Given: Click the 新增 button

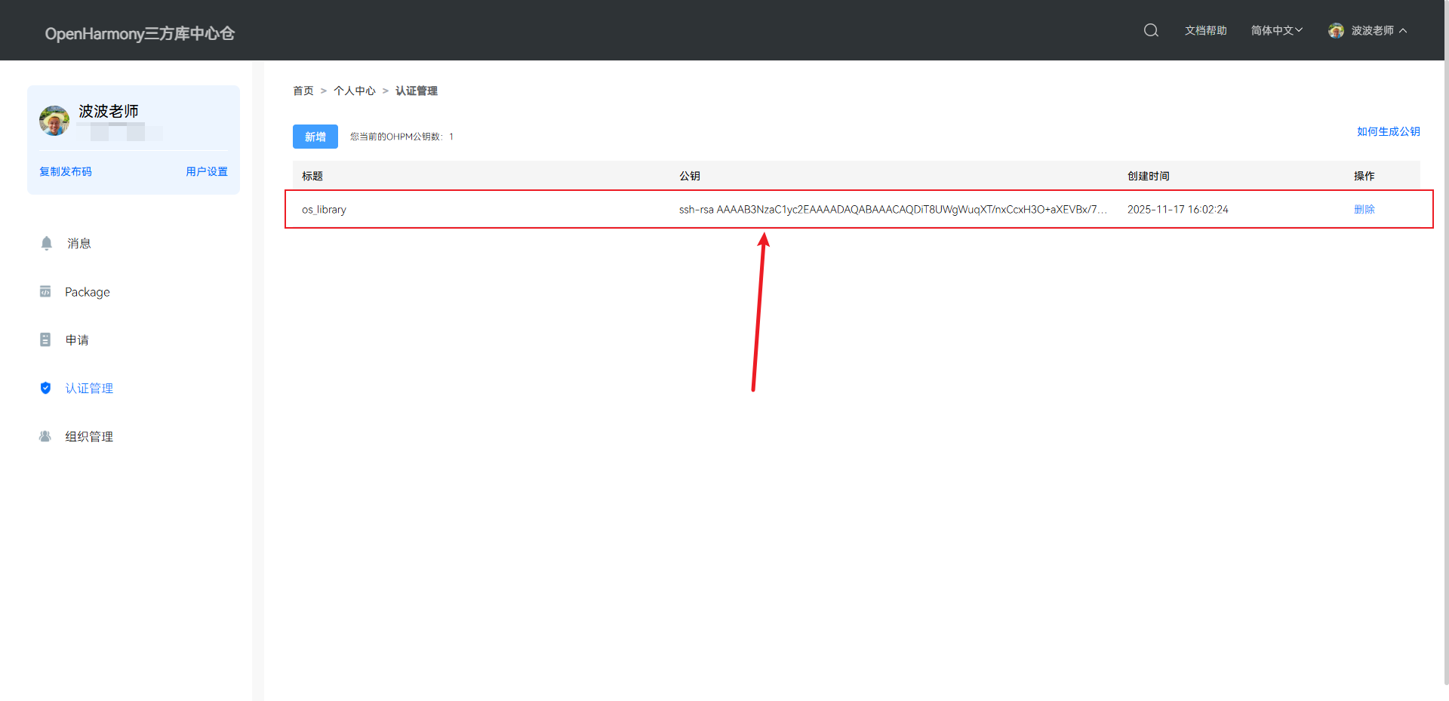Looking at the screenshot, I should coord(315,137).
